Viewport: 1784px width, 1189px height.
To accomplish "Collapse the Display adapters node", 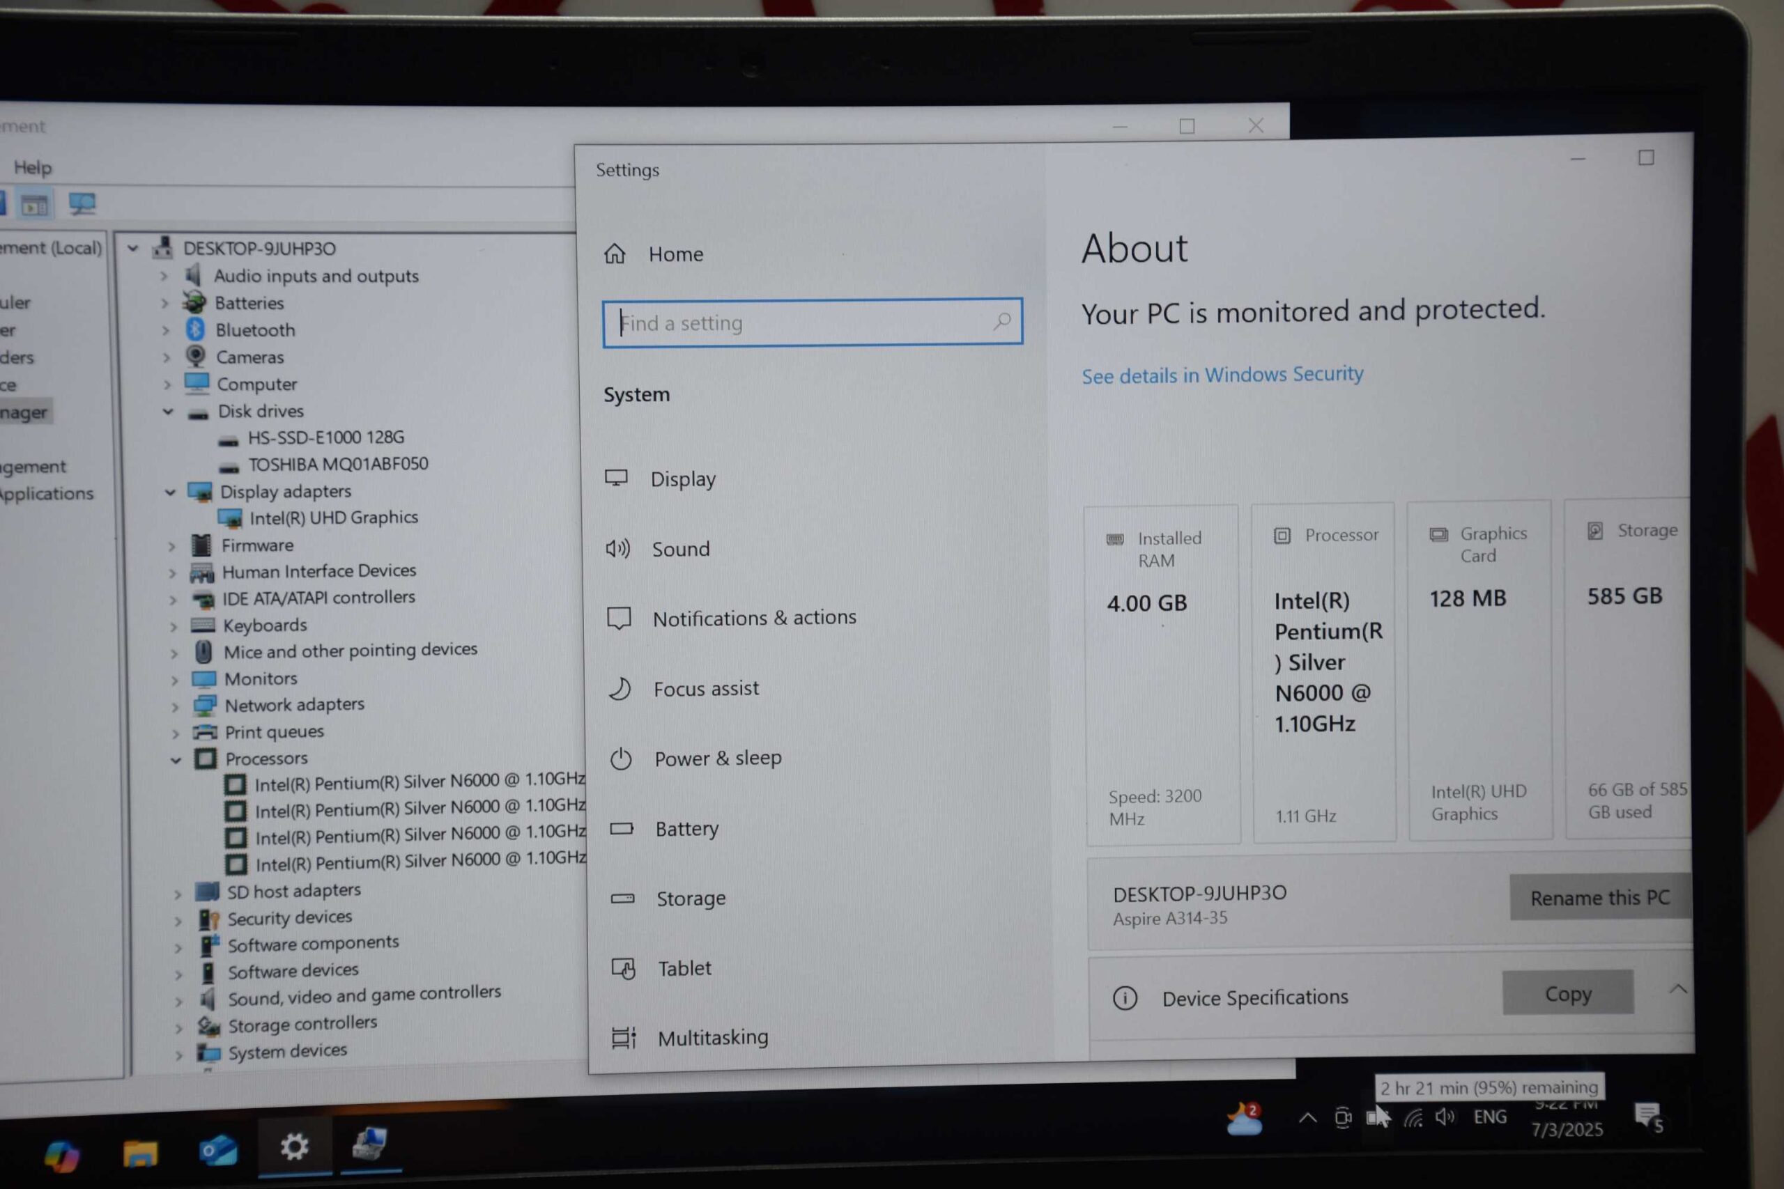I will pyautogui.click(x=170, y=492).
